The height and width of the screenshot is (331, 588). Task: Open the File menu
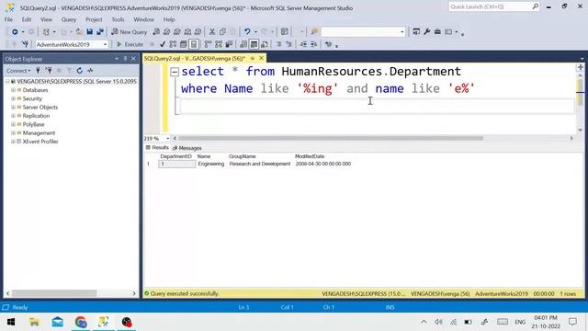tap(8, 19)
